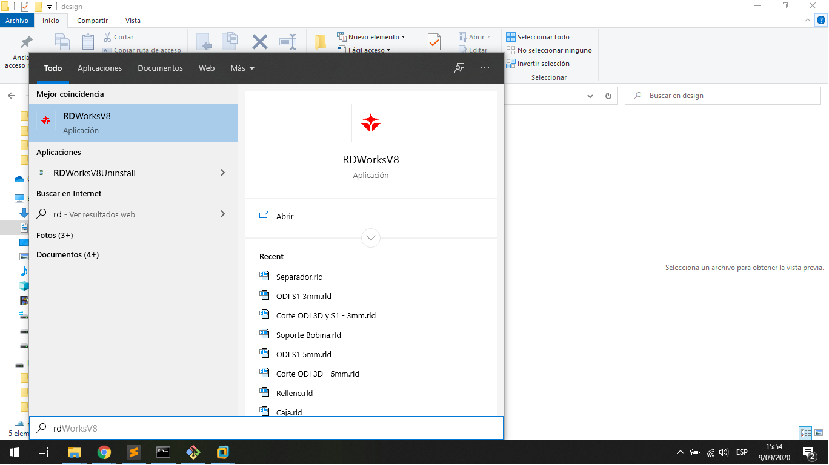This screenshot has height=465, width=829.
Task: Click the Rename icon in Explorer ribbon
Action: tap(288, 42)
